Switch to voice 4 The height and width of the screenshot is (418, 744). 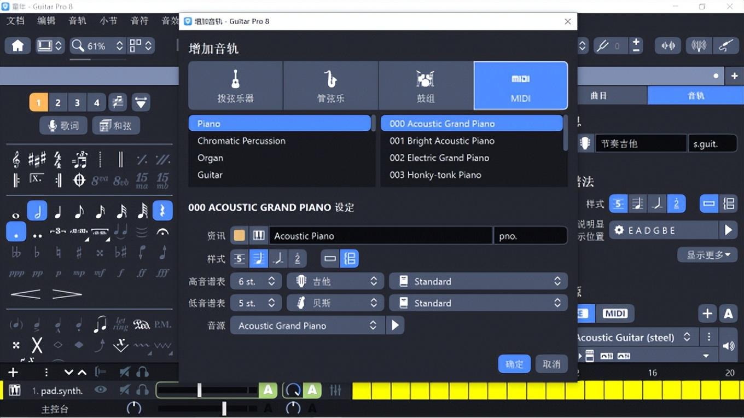[x=97, y=102]
